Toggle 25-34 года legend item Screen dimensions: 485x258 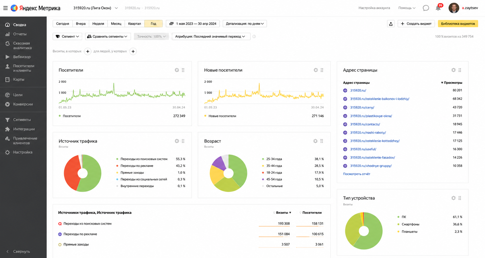[x=272, y=159]
